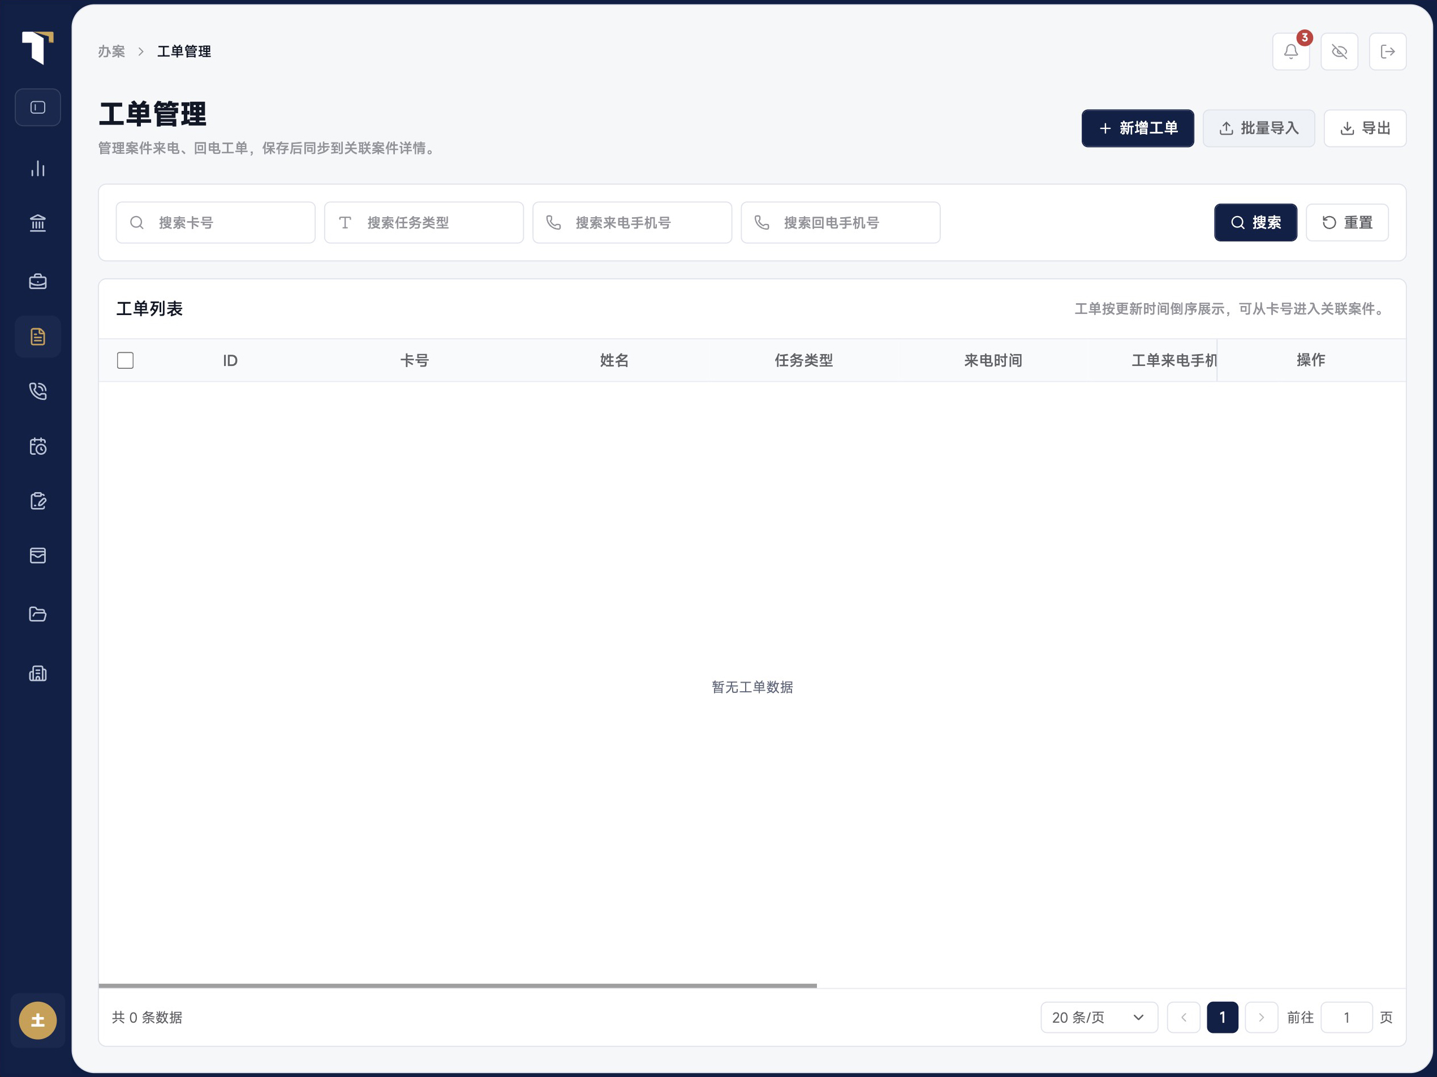Toggle the eye-off privacy icon
1437x1077 pixels.
[1339, 51]
